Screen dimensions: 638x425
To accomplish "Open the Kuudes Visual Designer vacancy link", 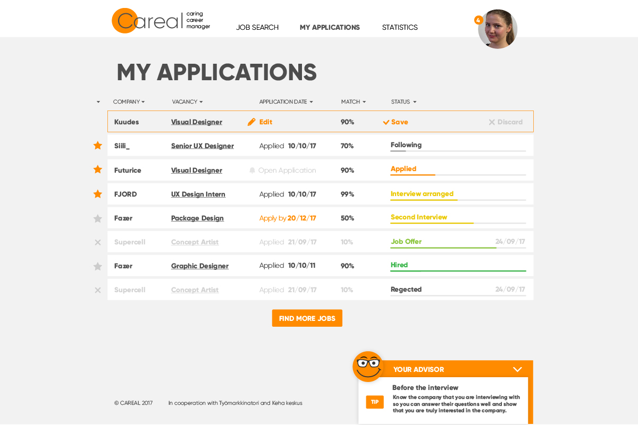I will pyautogui.click(x=197, y=122).
